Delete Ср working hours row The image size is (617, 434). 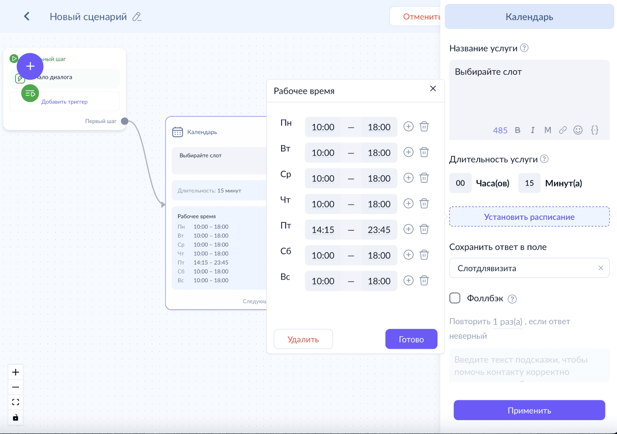[424, 178]
